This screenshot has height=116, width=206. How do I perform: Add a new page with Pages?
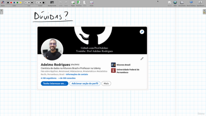[x=73, y=3]
